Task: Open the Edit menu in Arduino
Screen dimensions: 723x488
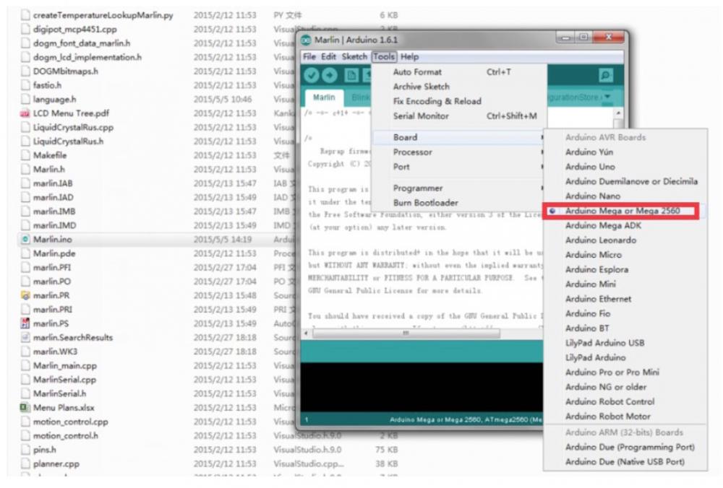Action: 328,56
